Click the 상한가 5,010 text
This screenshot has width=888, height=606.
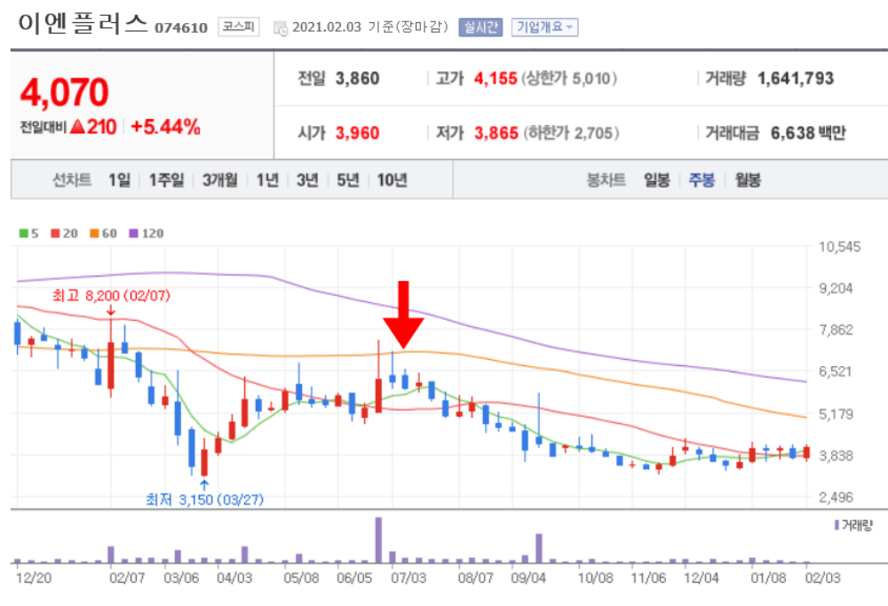point(569,78)
